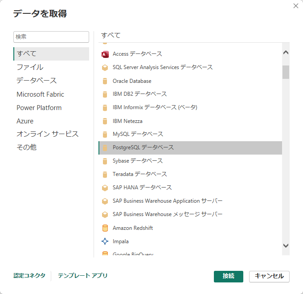
Task: Select Oracle Database text entry
Action: click(132, 81)
